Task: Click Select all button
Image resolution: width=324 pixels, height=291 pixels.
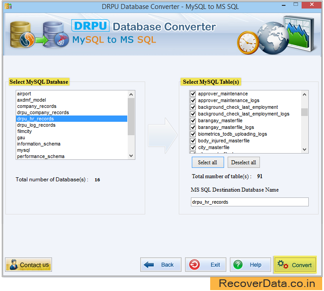Action: point(207,163)
